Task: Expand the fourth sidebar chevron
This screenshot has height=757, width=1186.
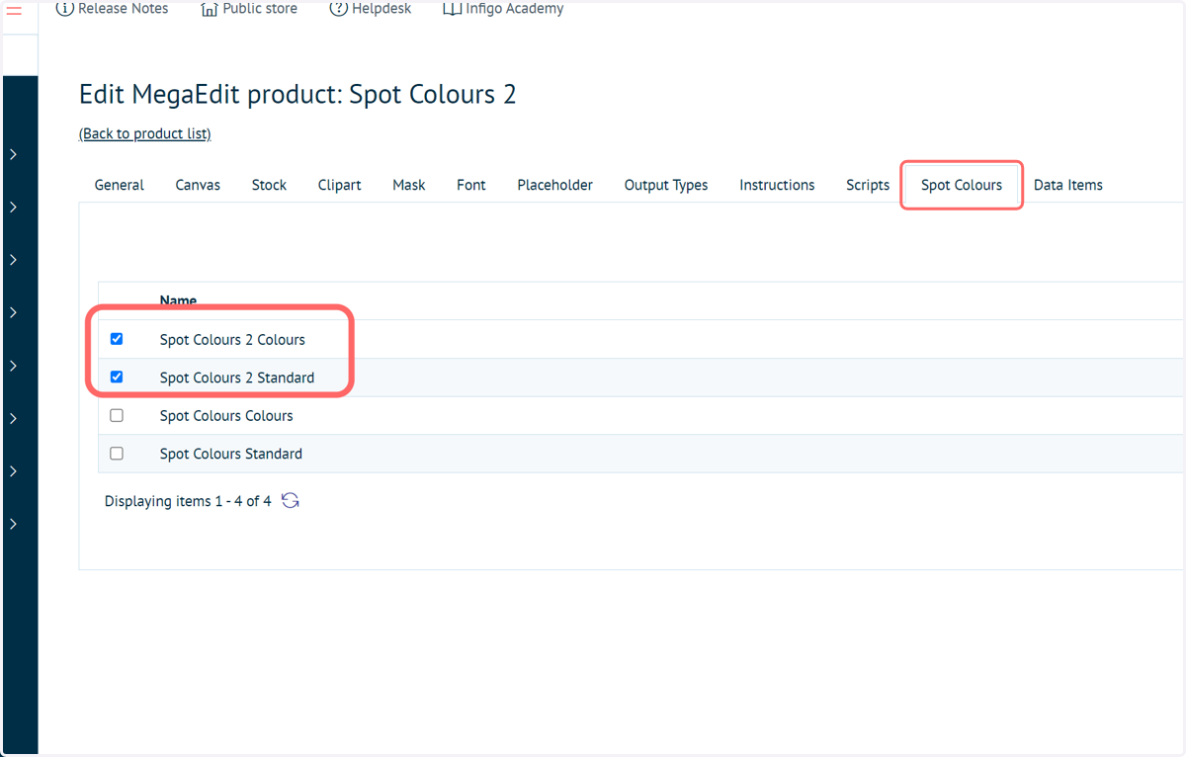Action: (x=13, y=312)
